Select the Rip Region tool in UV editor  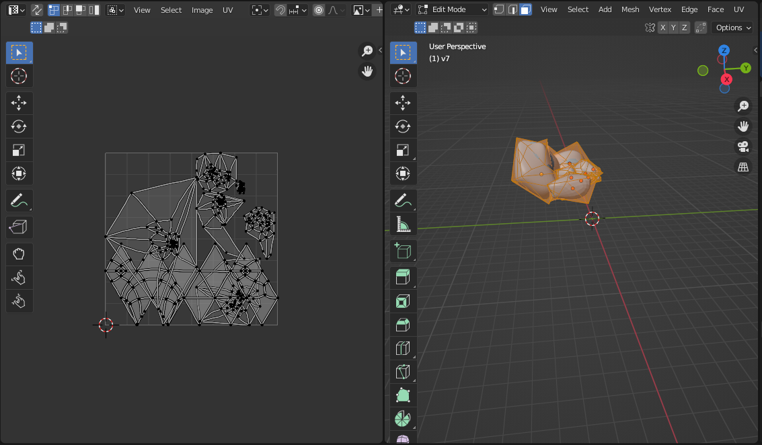pos(19,227)
